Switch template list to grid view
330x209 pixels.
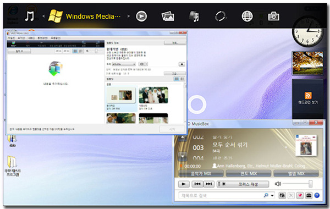click(177, 79)
